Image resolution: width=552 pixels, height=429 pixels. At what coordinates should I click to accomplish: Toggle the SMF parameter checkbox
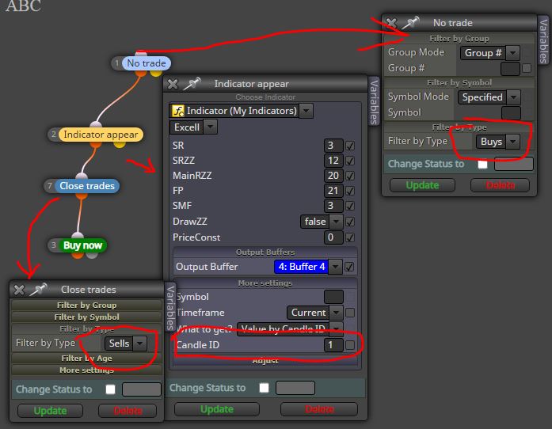[350, 206]
